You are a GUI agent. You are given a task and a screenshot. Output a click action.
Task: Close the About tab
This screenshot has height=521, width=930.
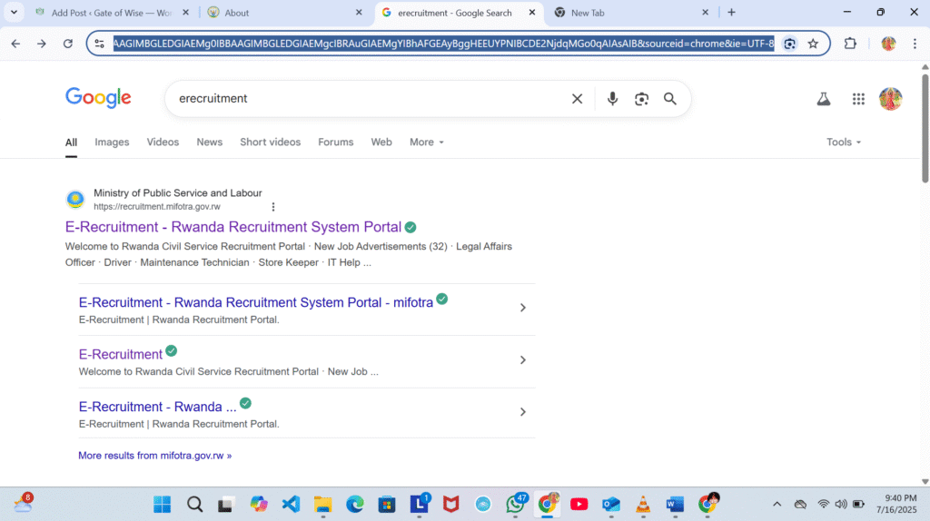tap(359, 13)
